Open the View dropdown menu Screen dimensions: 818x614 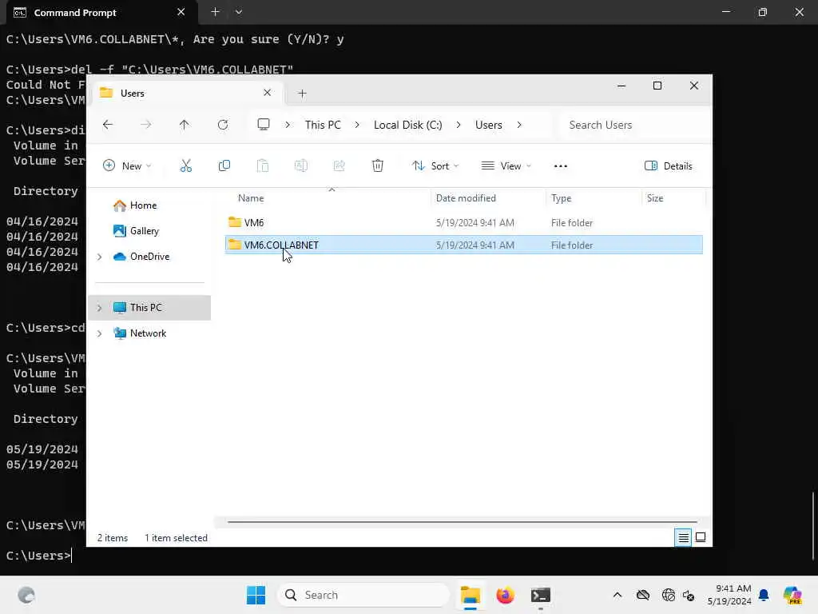tap(506, 166)
